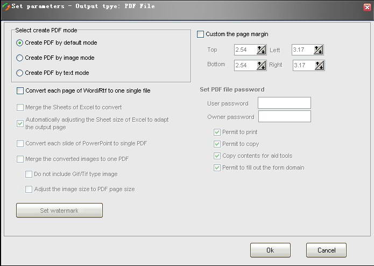Toggle Permit to copy checkbox
This screenshot has height=266, width=374.
click(217, 144)
